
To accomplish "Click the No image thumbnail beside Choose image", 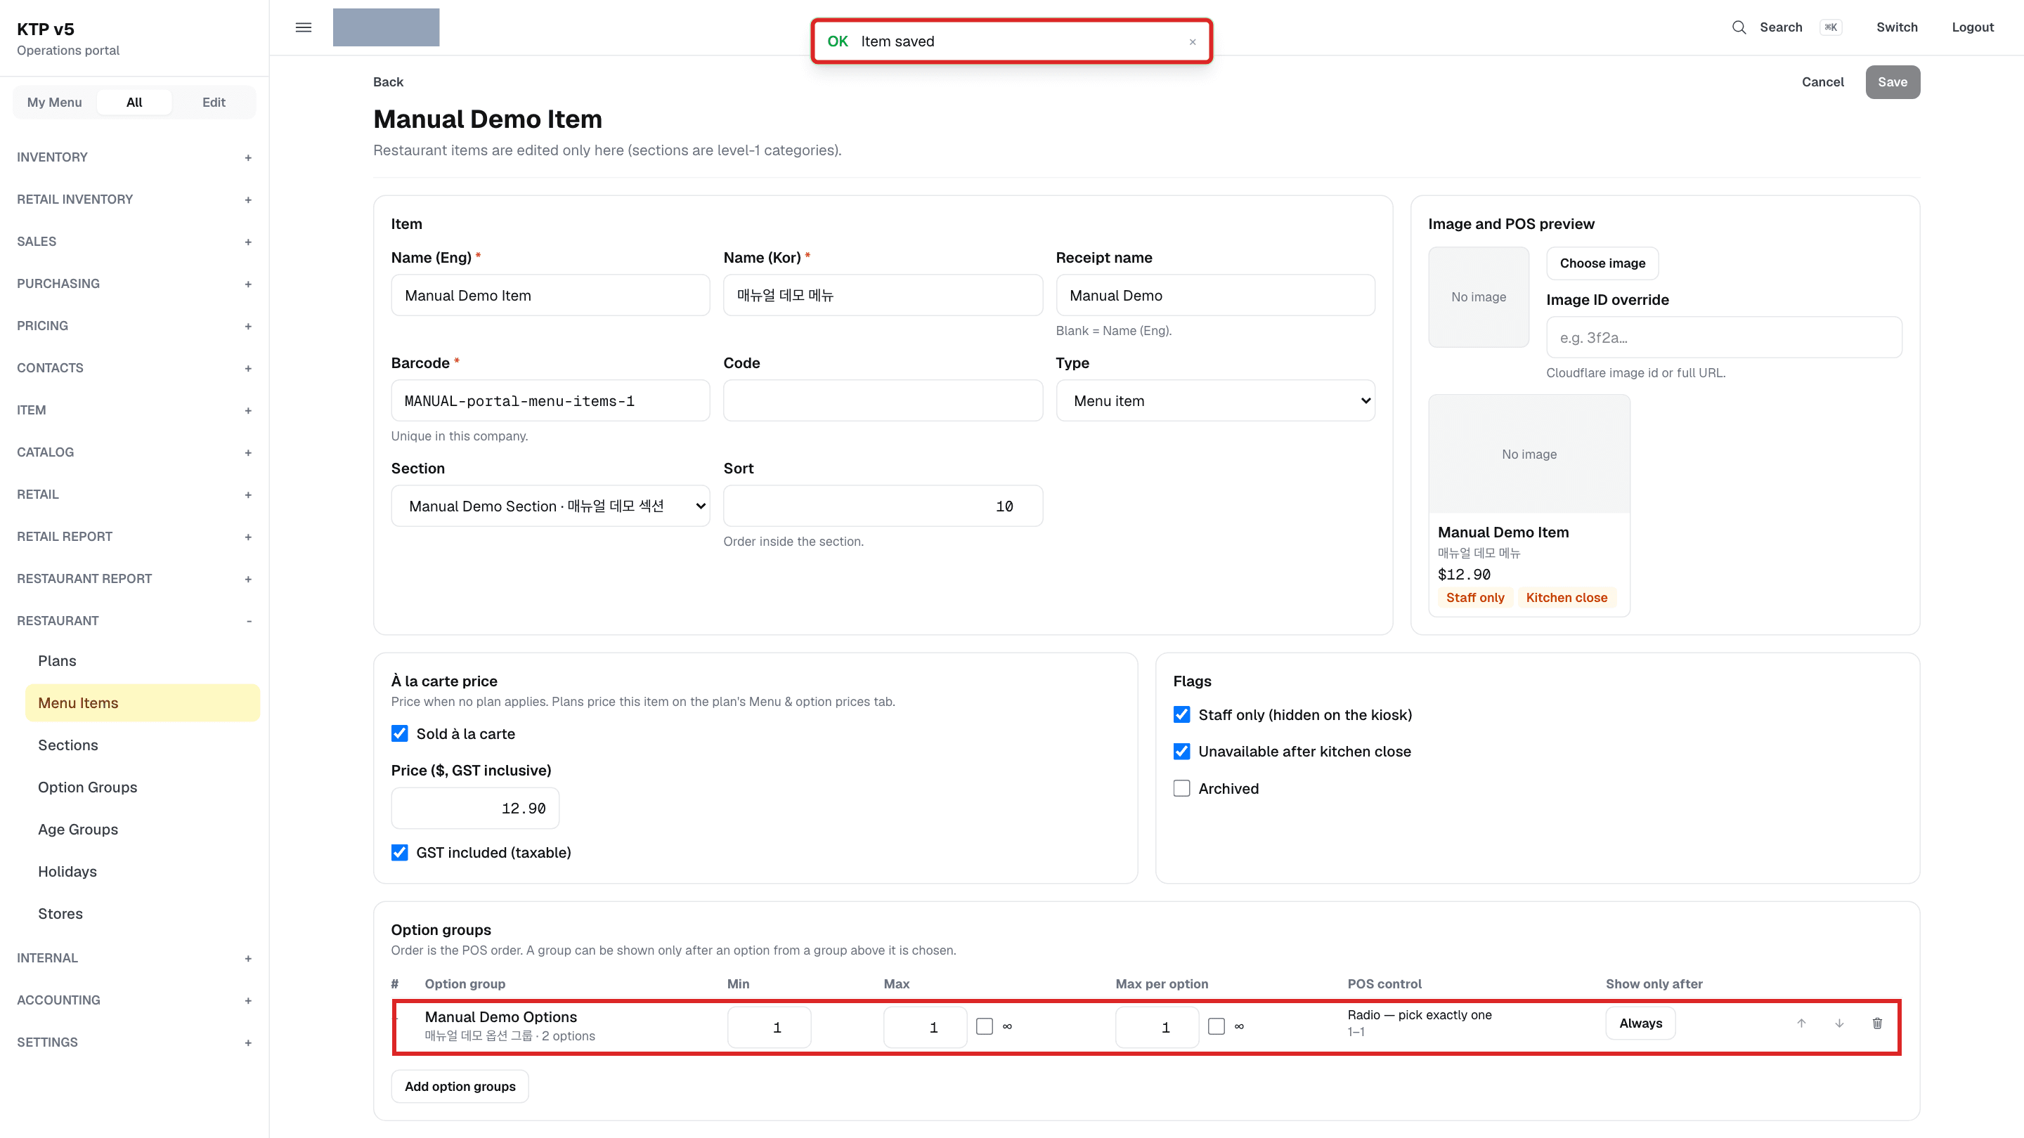I will 1478,297.
